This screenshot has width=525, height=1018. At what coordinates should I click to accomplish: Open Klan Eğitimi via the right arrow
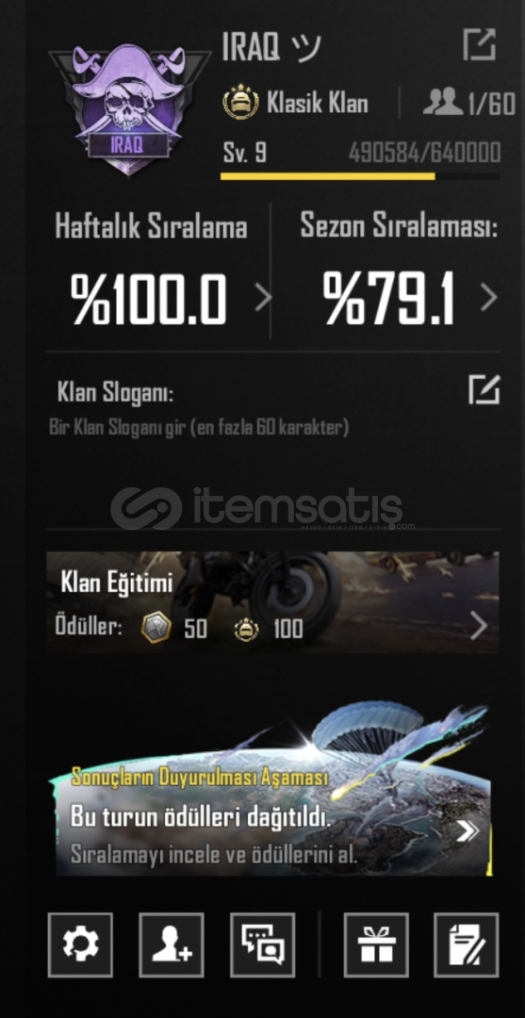click(x=479, y=627)
